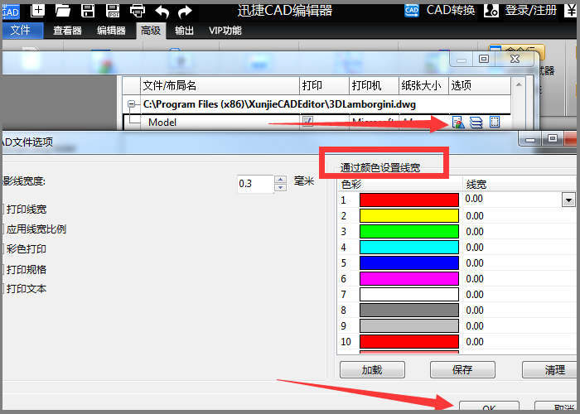Select the blue swatch for color 5
This screenshot has width=580, height=414.
[409, 262]
